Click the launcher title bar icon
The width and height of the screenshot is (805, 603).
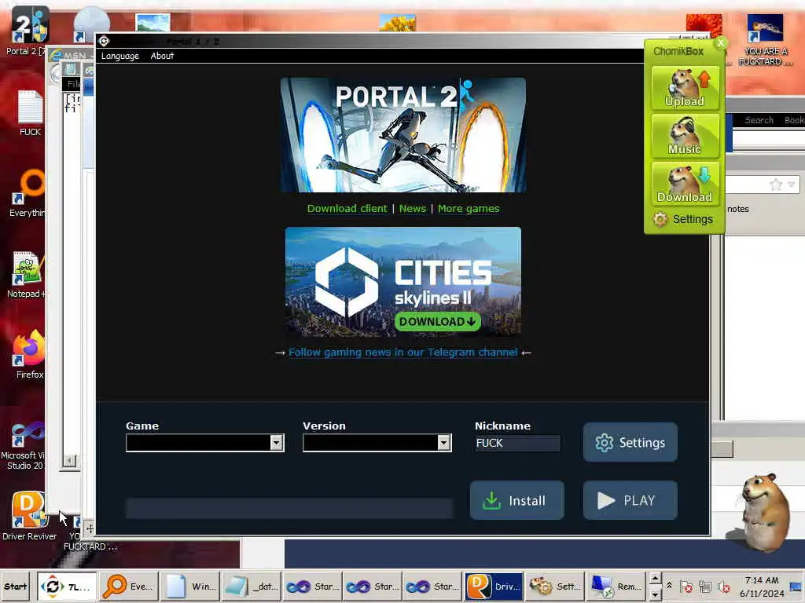pos(105,41)
